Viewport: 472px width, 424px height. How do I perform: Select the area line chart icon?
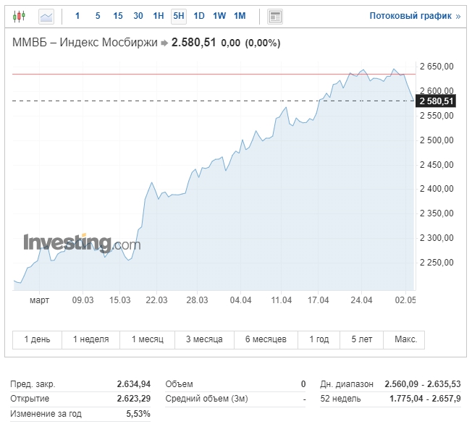pyautogui.click(x=46, y=16)
